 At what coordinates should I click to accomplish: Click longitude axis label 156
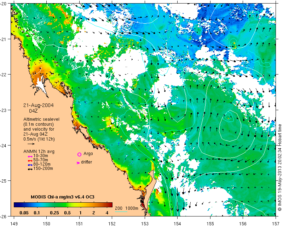click(x=243, y=224)
